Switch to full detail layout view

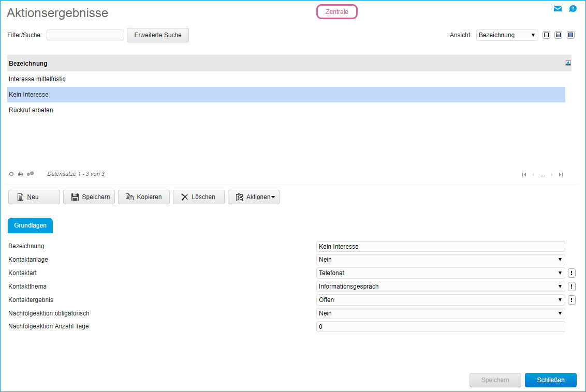pyautogui.click(x=570, y=35)
